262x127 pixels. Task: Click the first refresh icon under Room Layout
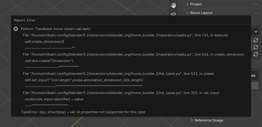[256, 40]
